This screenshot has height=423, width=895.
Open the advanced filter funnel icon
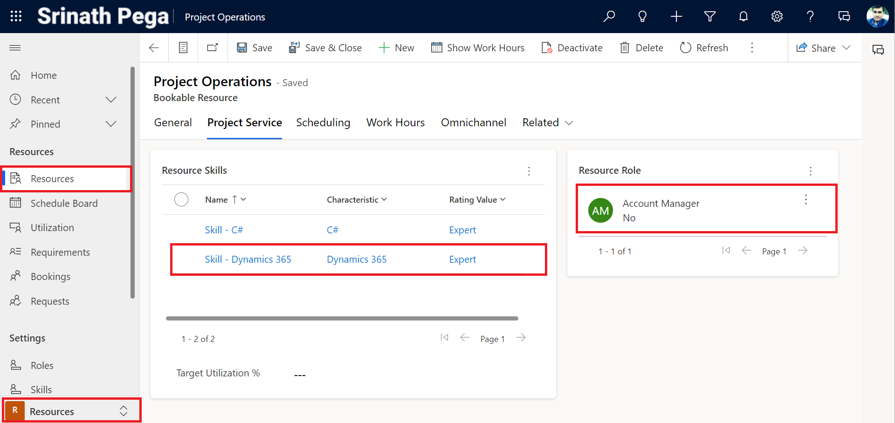pyautogui.click(x=709, y=17)
